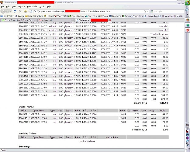Open the Edit menu

(x=8, y=7)
